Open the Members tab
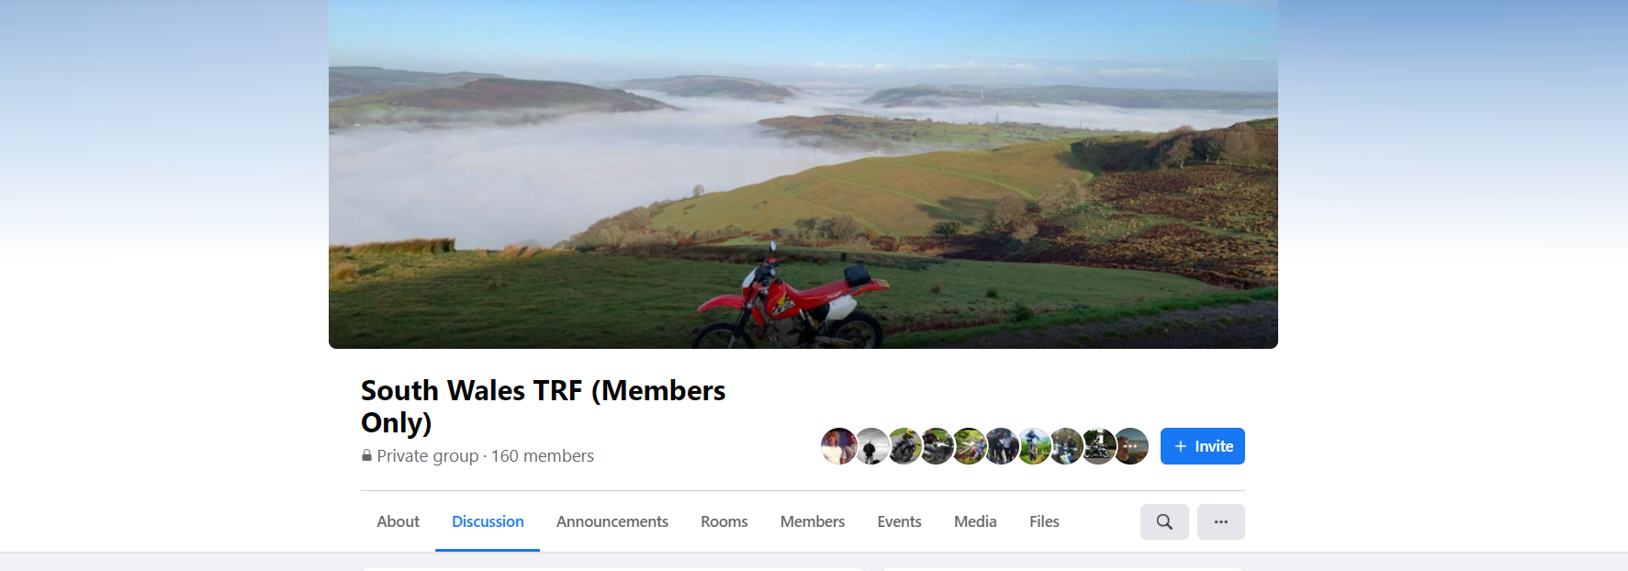This screenshot has height=571, width=1628. point(813,521)
